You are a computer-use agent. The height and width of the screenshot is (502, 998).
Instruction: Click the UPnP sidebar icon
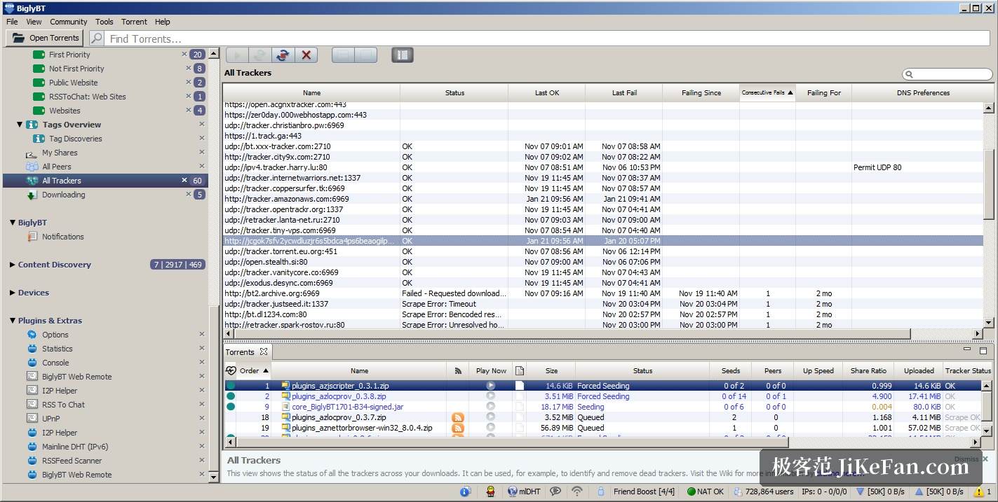click(32, 419)
